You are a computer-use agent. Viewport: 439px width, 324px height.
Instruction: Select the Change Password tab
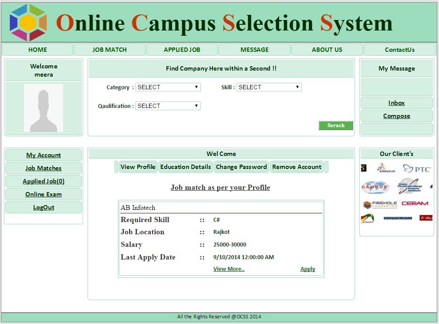coord(241,167)
